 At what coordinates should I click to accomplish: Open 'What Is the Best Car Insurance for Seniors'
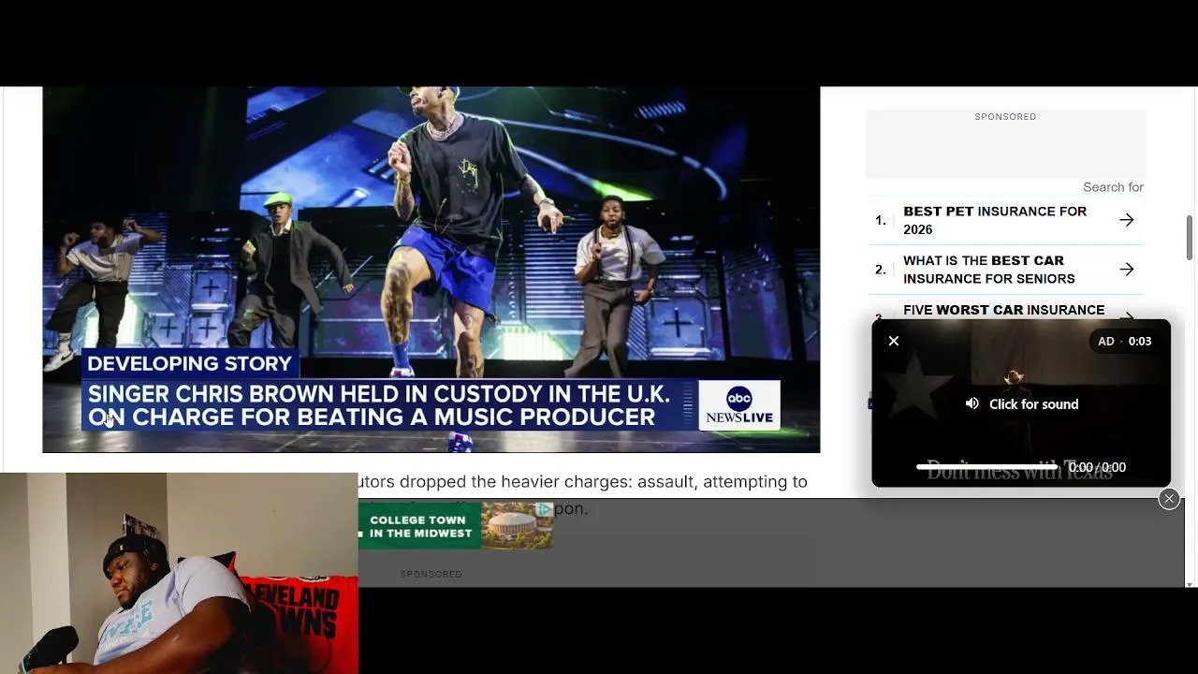tap(989, 270)
